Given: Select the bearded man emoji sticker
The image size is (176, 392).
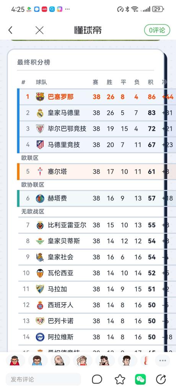Looking at the screenshot, I should (104, 361).
